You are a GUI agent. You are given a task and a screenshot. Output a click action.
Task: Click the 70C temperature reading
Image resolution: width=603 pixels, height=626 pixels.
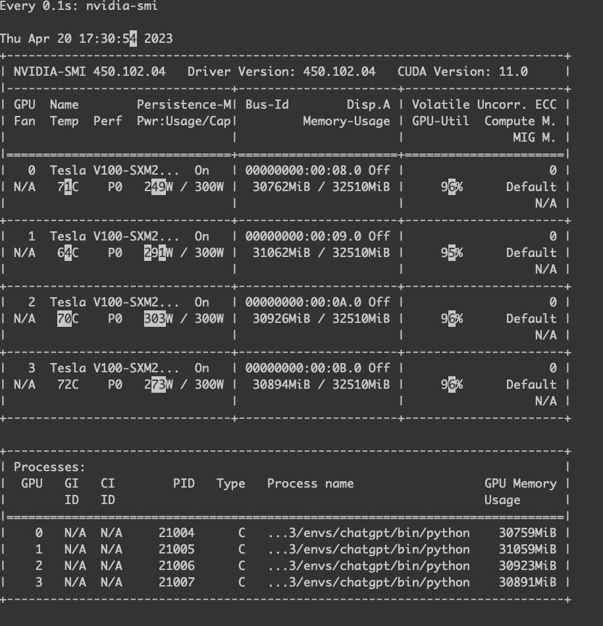[68, 318]
